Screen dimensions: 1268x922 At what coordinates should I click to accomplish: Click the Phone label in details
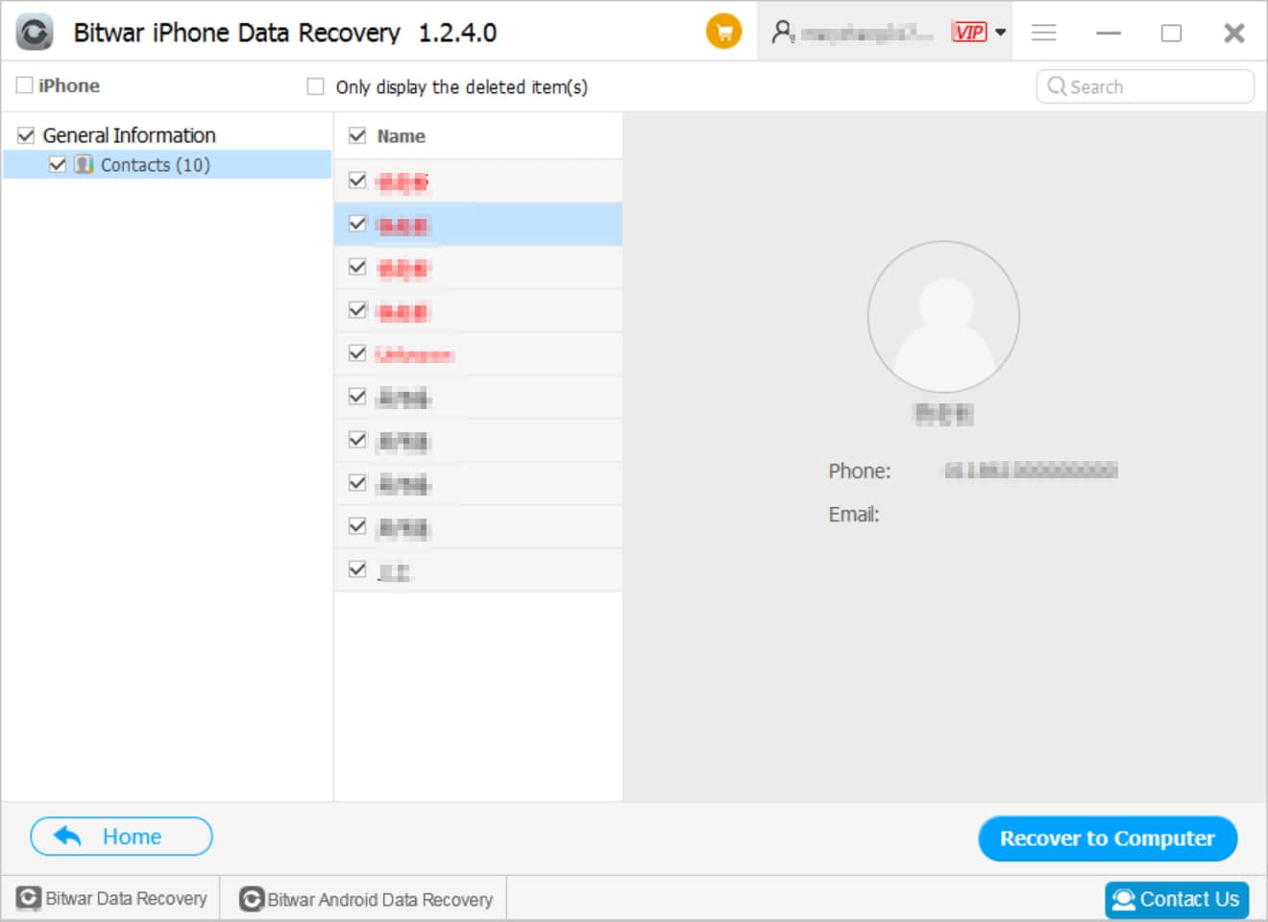pyautogui.click(x=860, y=471)
